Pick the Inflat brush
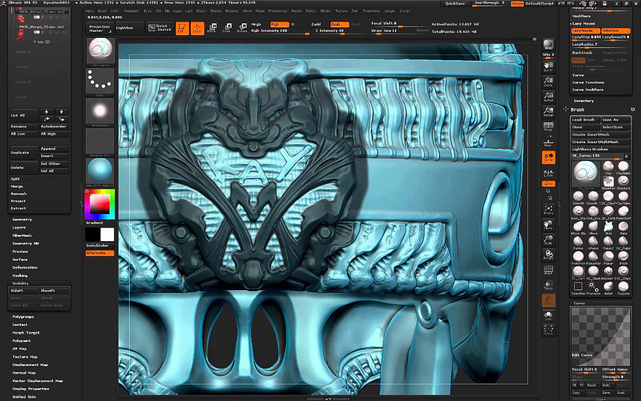The width and height of the screenshot is (641, 401). pyautogui.click(x=608, y=287)
